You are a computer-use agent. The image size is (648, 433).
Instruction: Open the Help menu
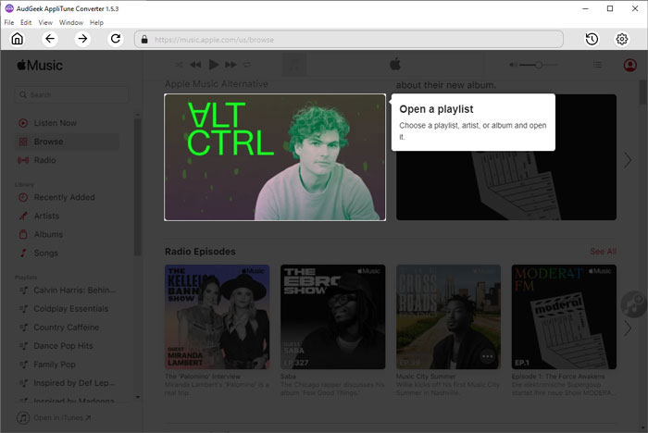coord(96,22)
